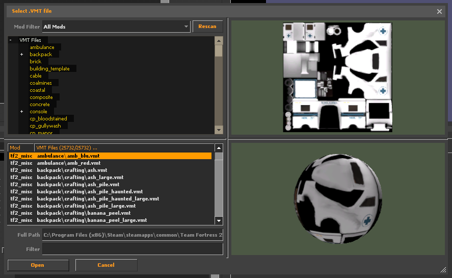Select the brick folder
Image resolution: width=452 pixels, height=278 pixels.
tap(36, 62)
